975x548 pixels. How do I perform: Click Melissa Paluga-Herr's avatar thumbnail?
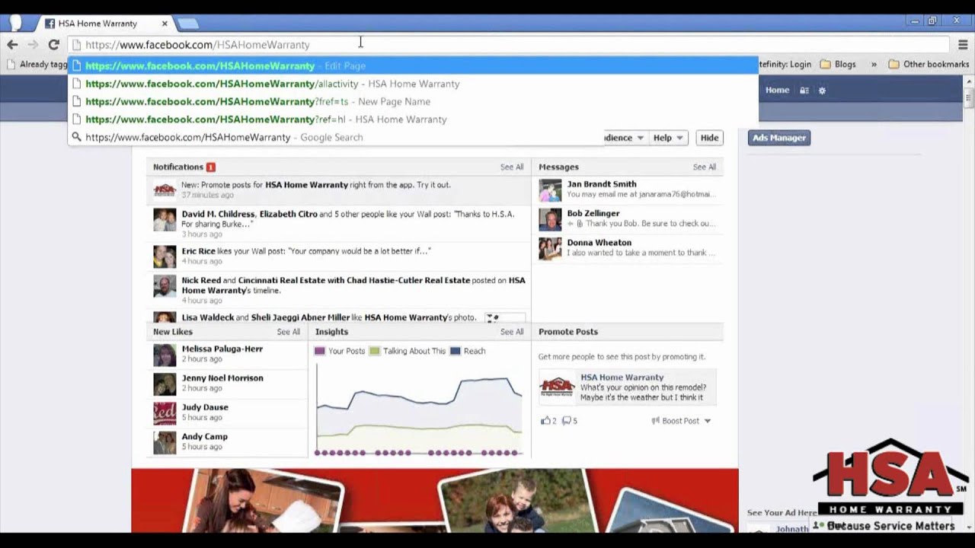pyautogui.click(x=165, y=355)
